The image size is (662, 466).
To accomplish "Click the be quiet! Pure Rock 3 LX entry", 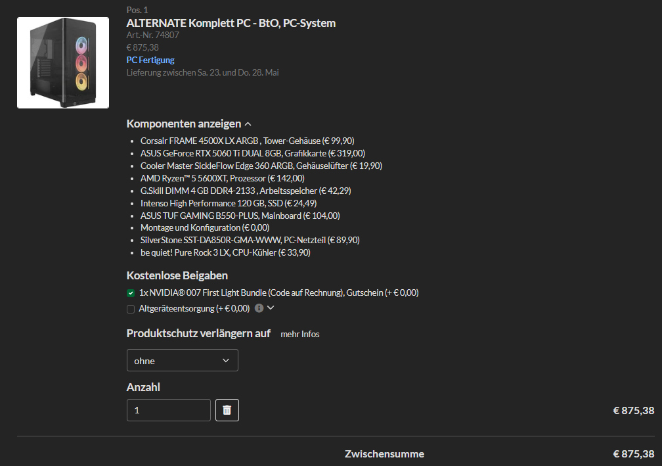I will tap(225, 252).
